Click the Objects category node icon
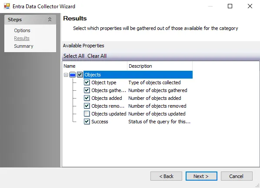The width and height of the screenshot is (260, 188). point(73,75)
